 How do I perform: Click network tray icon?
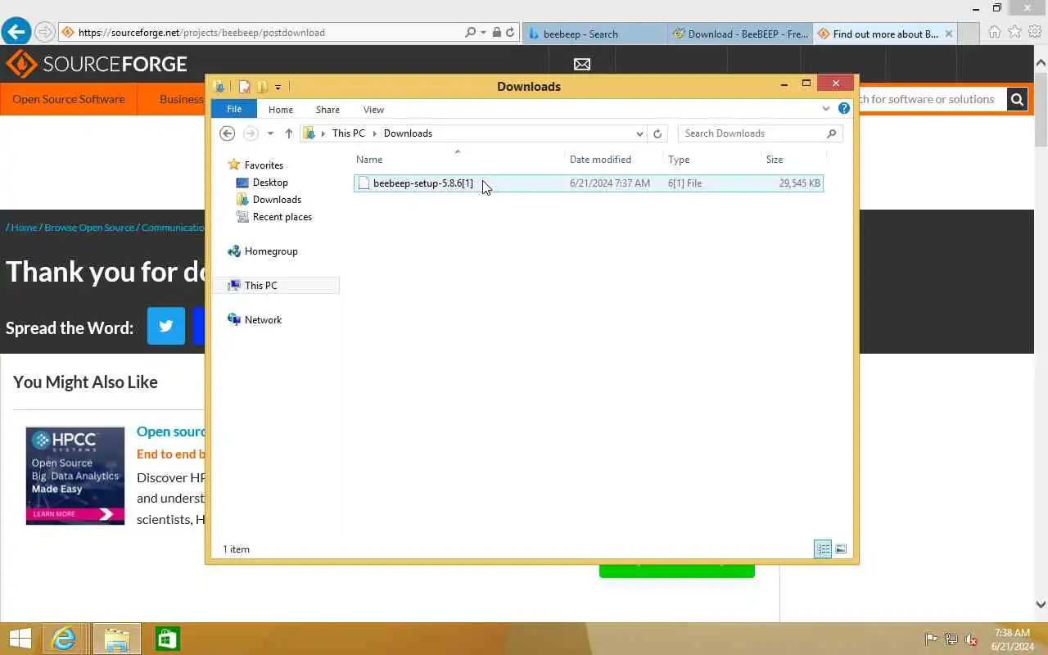(951, 639)
